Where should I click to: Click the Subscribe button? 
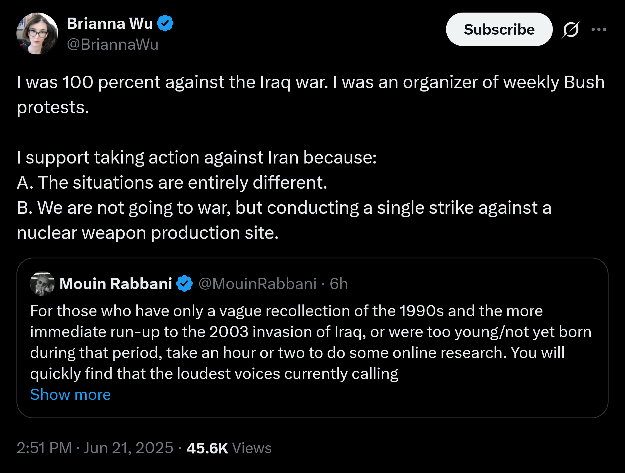click(499, 29)
